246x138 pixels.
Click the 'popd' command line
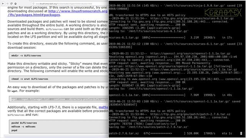click(x=14, y=130)
